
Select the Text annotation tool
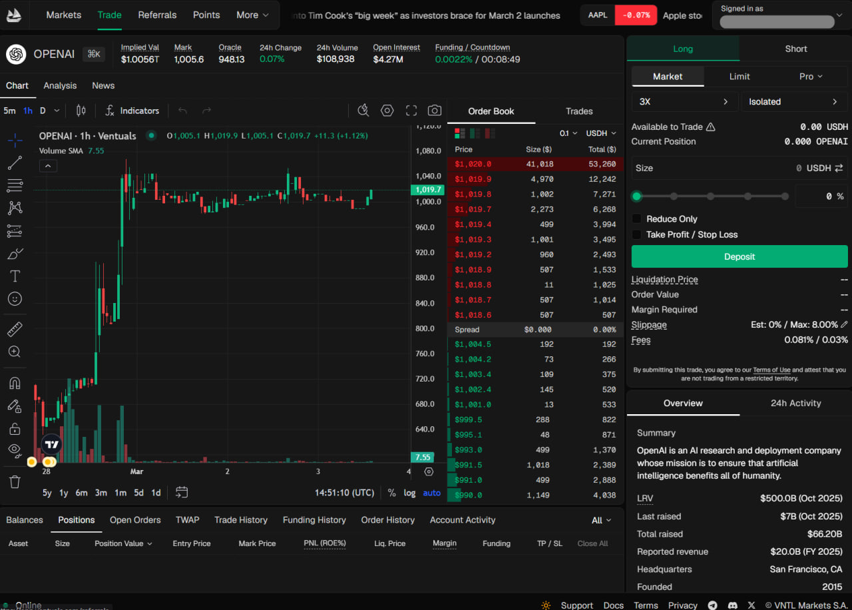tap(15, 276)
